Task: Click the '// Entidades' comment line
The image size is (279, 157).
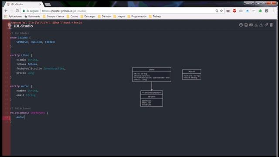Action: [x=20, y=33]
